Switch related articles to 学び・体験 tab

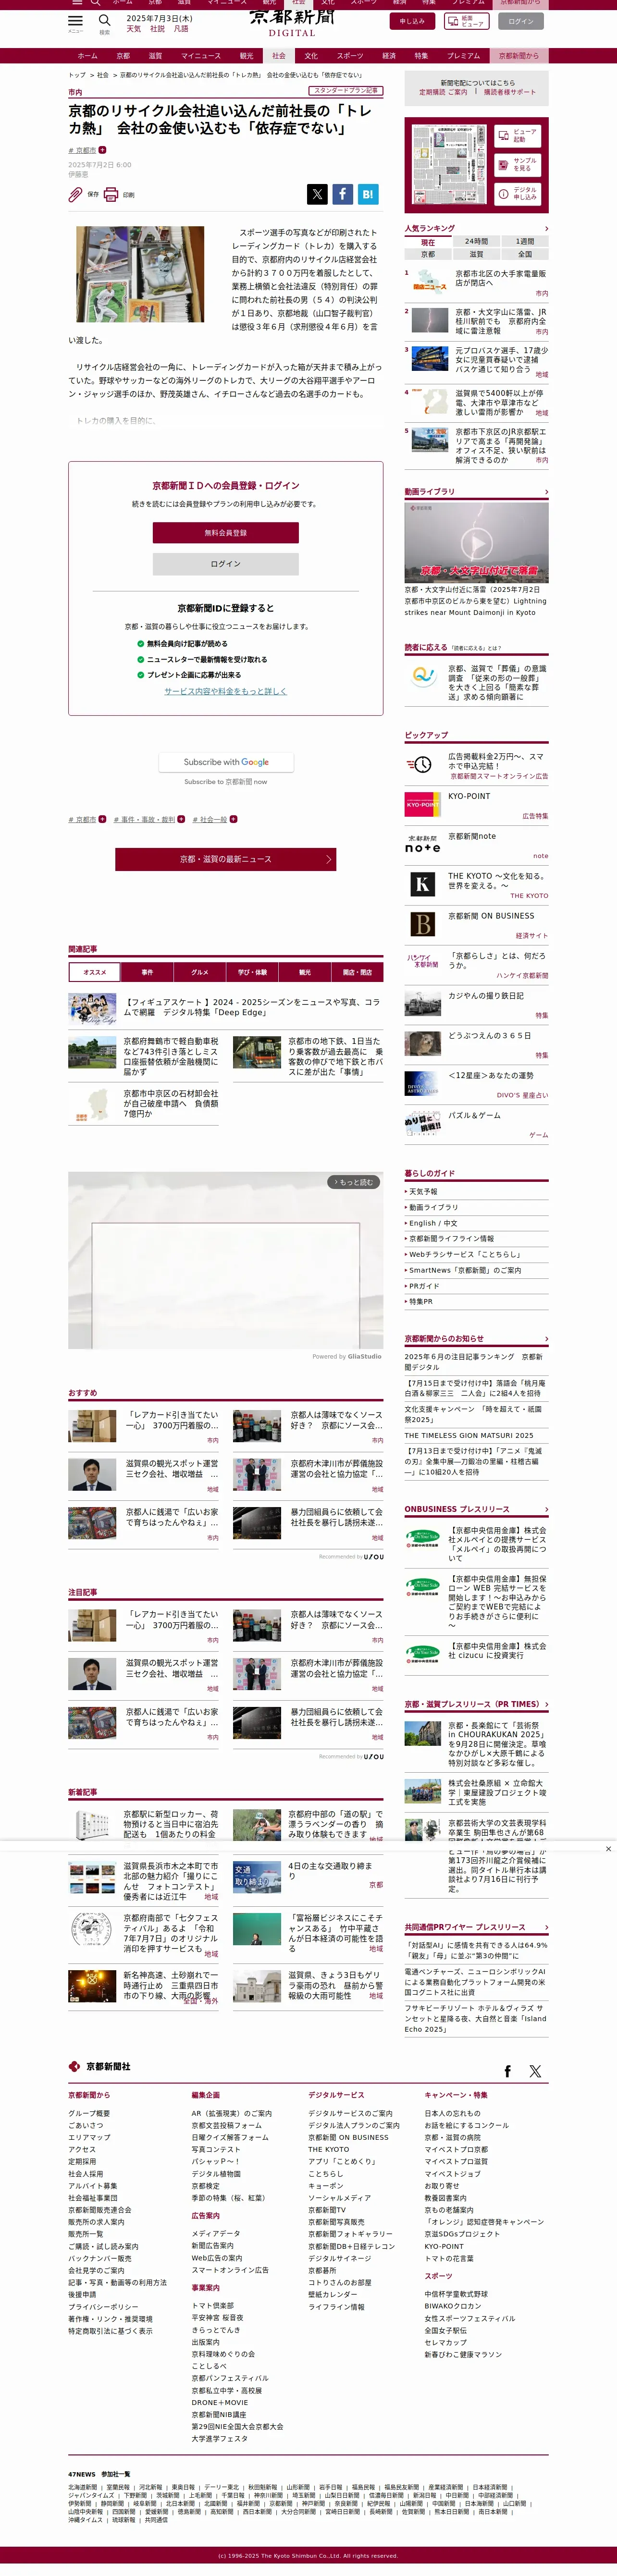click(252, 972)
